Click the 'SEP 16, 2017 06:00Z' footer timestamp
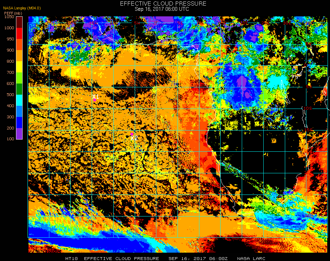 pyautogui.click(x=198, y=259)
